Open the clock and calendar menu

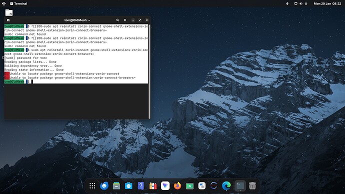point(327,3)
